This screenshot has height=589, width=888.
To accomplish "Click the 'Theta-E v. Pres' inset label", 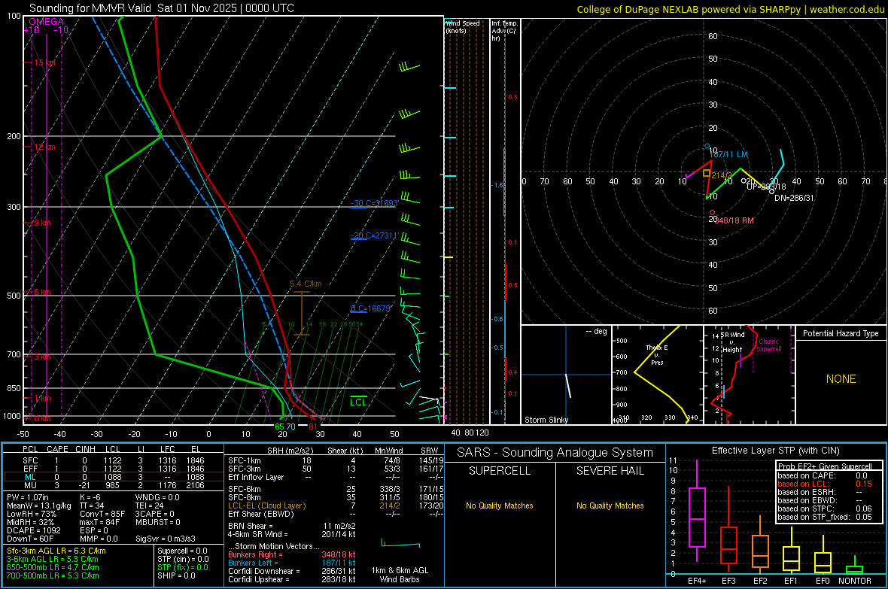I will pos(657,354).
